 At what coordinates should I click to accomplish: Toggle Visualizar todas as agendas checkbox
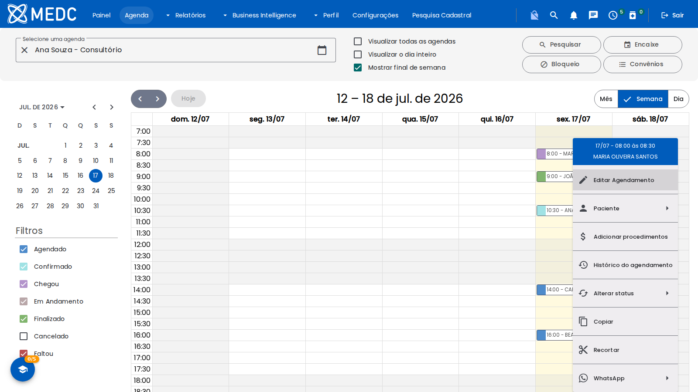[x=358, y=41]
